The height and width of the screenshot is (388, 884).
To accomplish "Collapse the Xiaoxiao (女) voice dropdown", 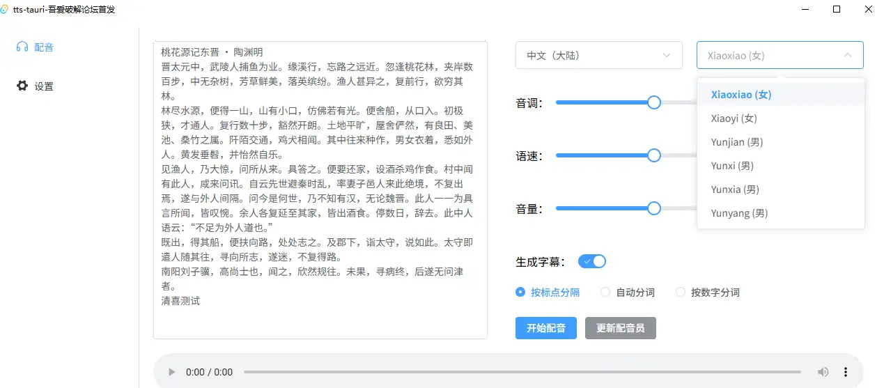I will tap(780, 55).
